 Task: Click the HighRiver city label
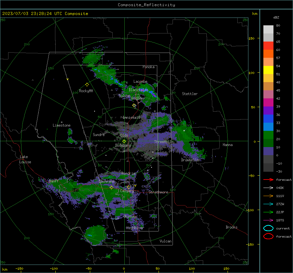(x=135, y=228)
